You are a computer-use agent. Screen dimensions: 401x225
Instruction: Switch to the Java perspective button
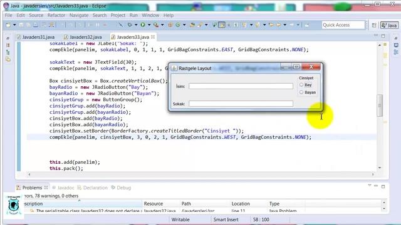(389, 25)
